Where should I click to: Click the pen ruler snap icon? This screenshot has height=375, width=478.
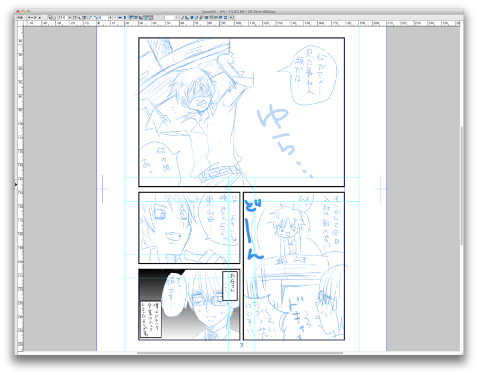coord(182,18)
